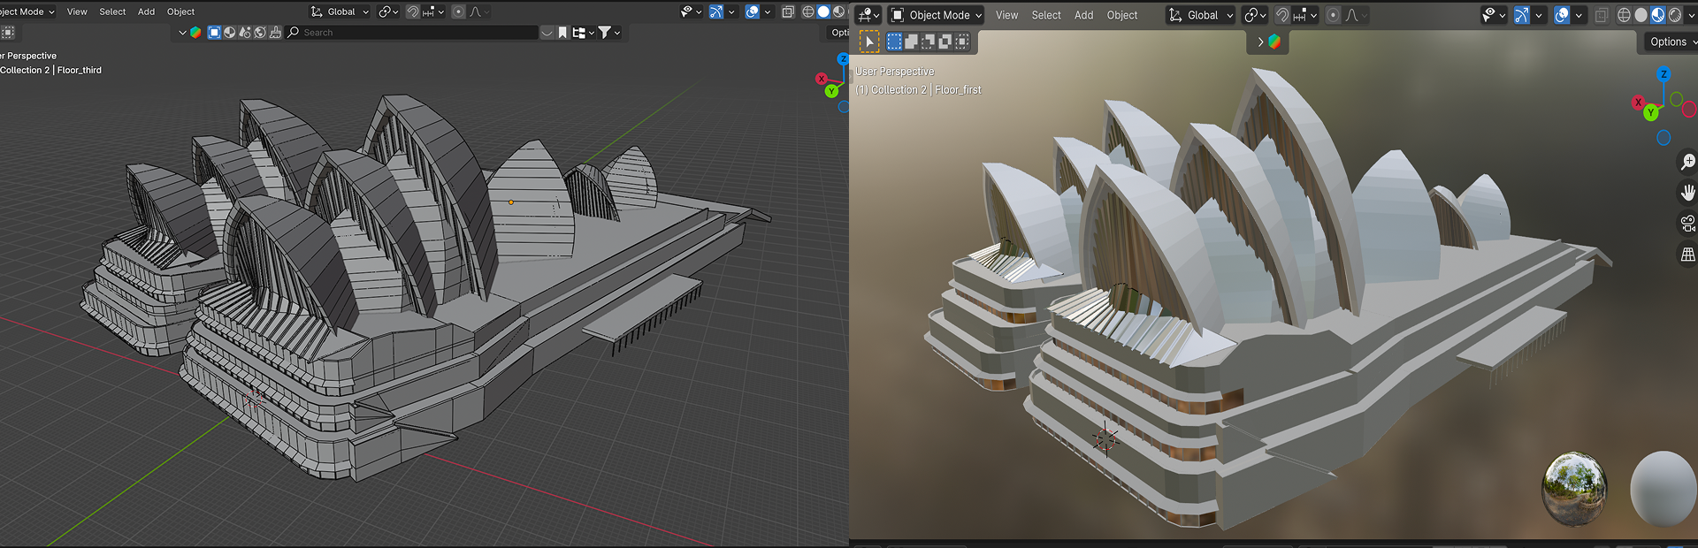The image size is (1698, 548).
Task: Toggle show gizmo in right viewport
Action: [x=1521, y=15]
